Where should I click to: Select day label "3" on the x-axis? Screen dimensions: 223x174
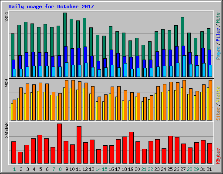tap(27, 169)
